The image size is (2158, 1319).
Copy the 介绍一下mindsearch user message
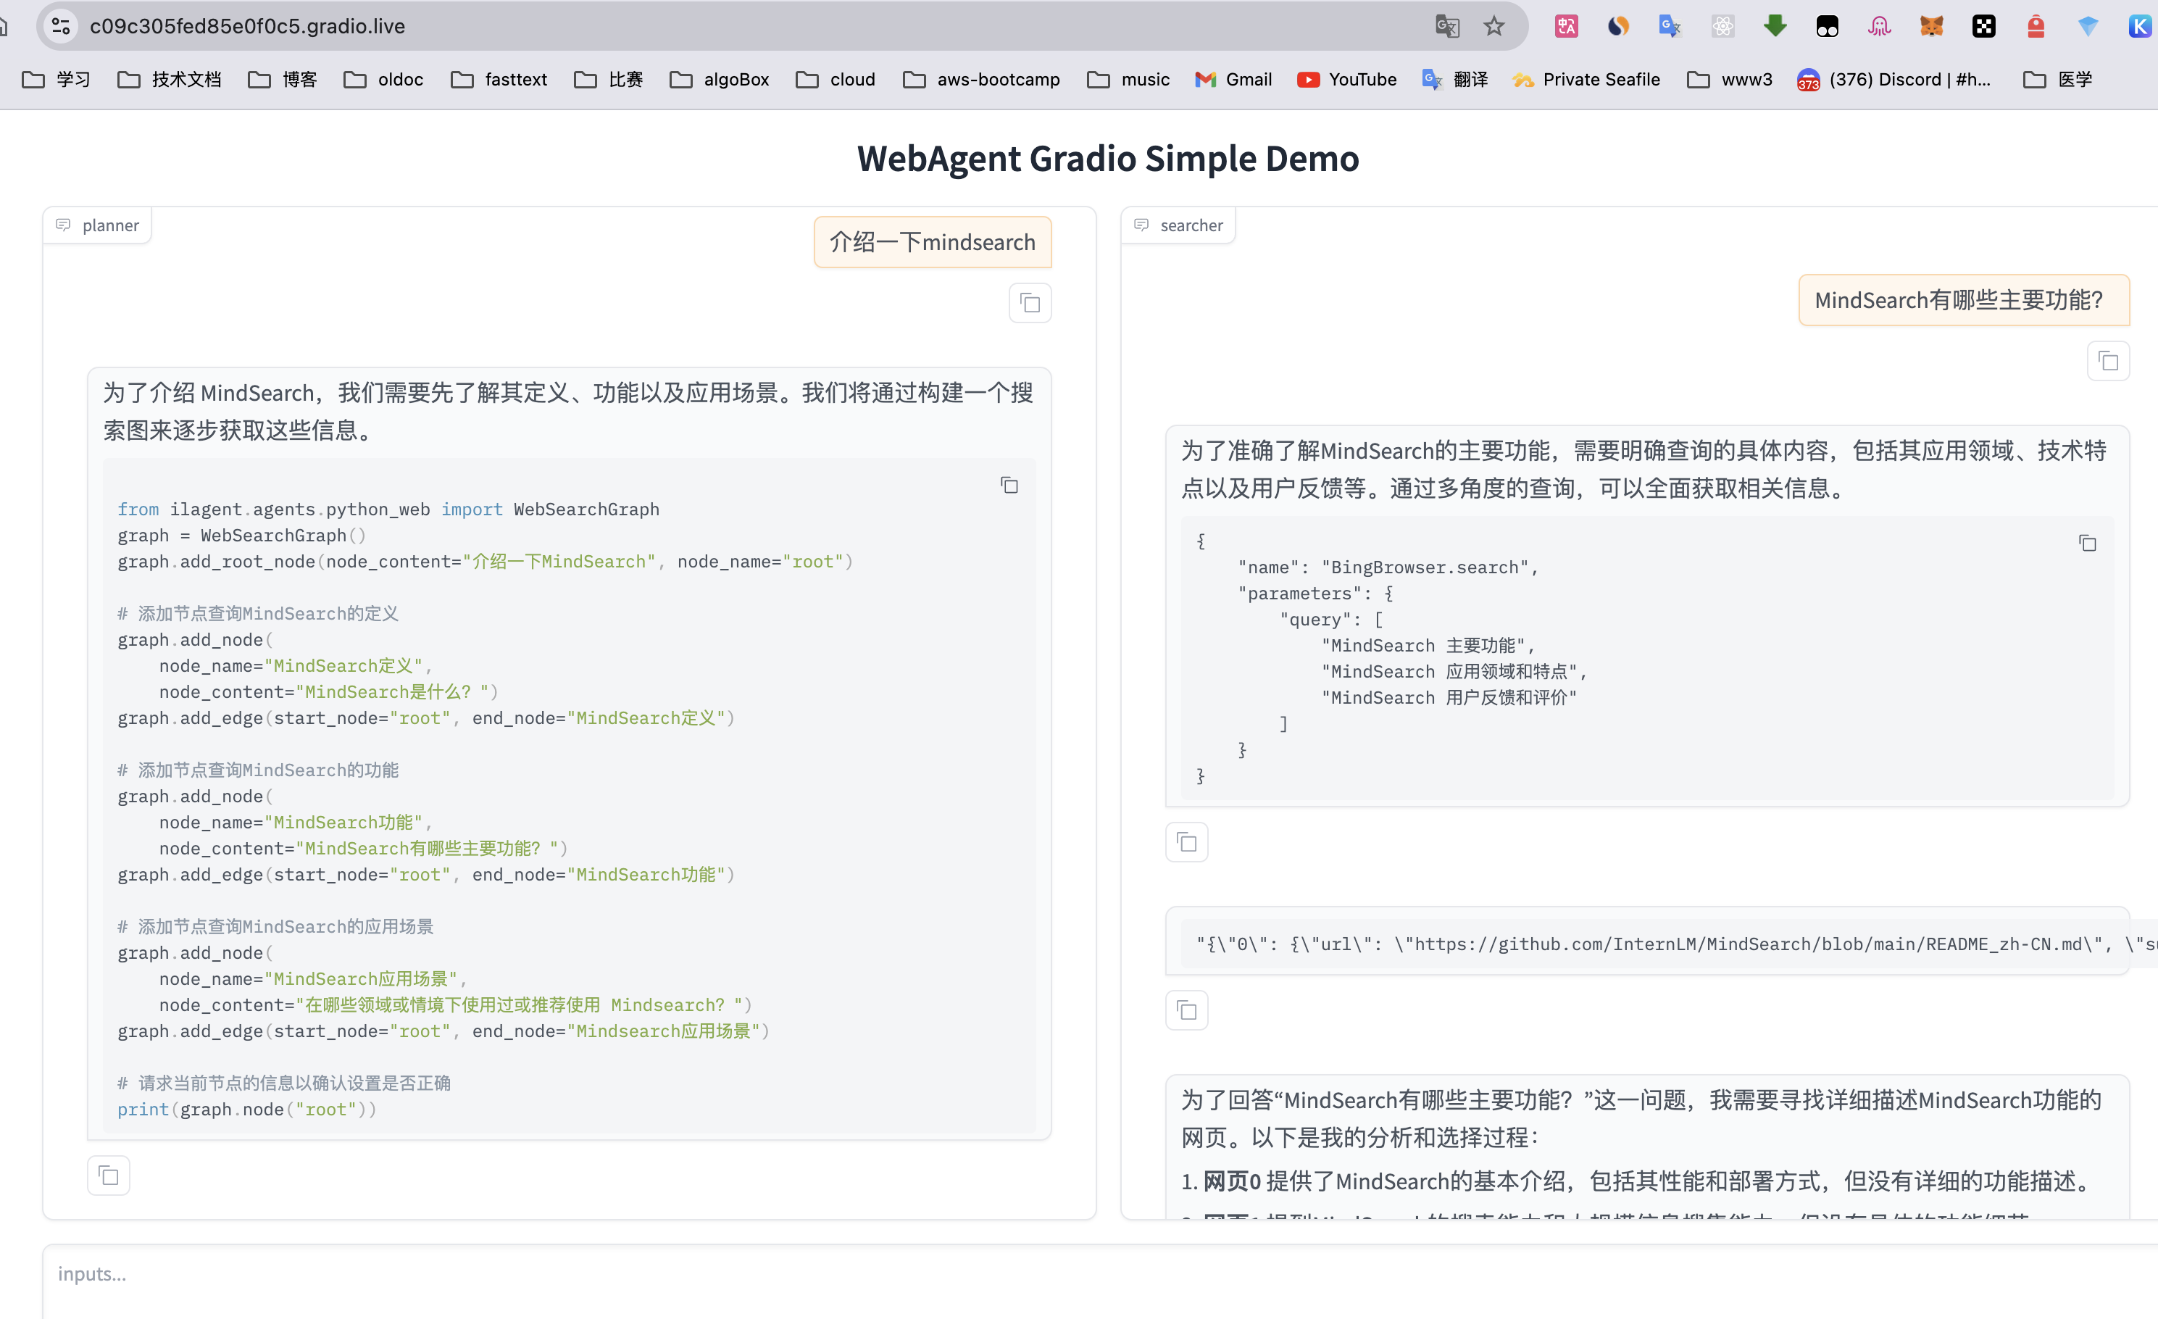click(x=1030, y=304)
